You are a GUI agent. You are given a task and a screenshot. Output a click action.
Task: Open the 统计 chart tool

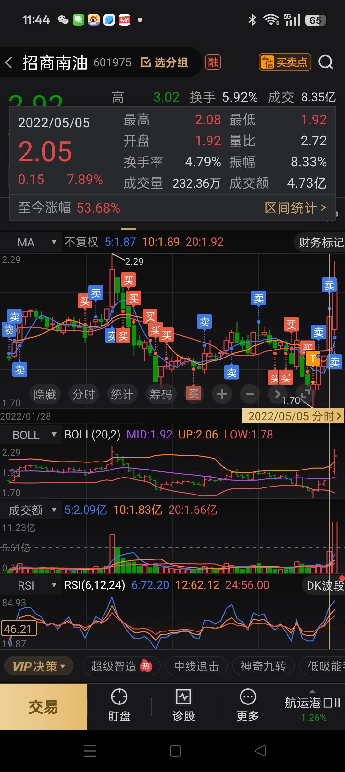[122, 394]
